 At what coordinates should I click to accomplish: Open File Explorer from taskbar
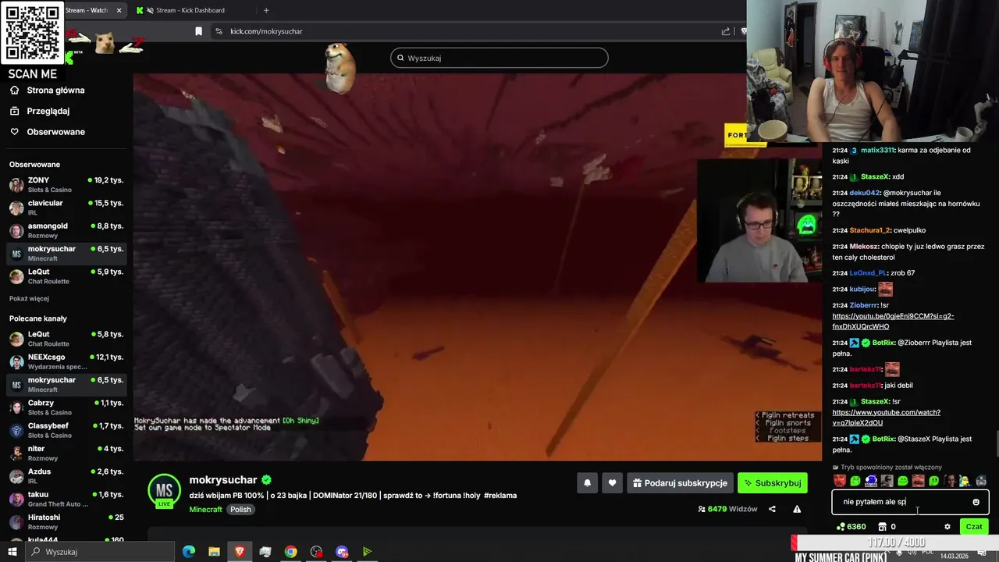(214, 552)
